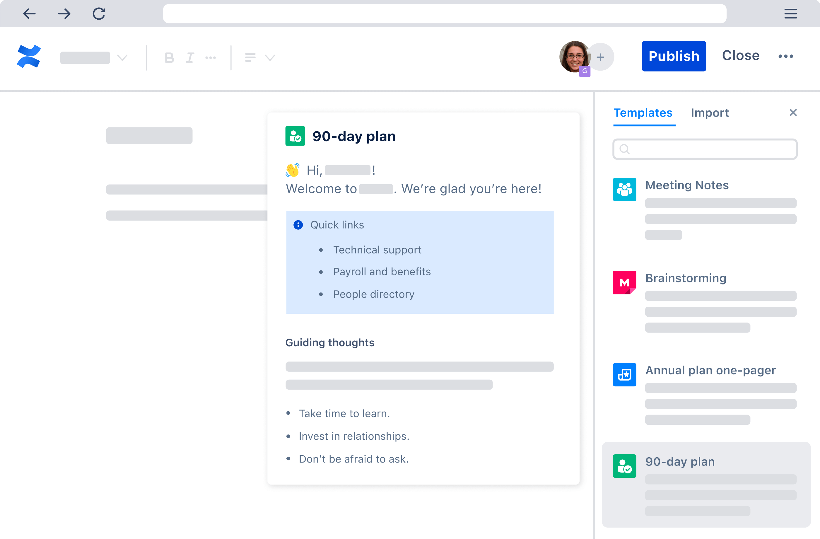The width and height of the screenshot is (820, 539).
Task: Switch to the Templates tab
Action: (643, 113)
